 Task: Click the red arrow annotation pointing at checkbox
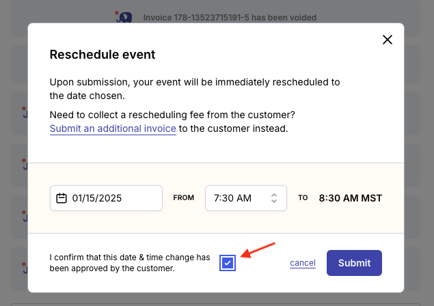pos(258,250)
